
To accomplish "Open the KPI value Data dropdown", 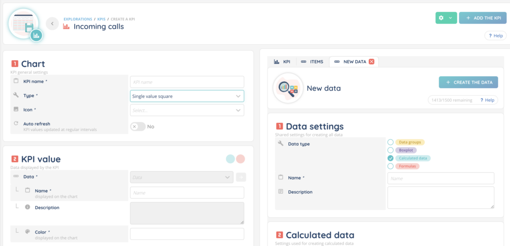I will (181, 177).
